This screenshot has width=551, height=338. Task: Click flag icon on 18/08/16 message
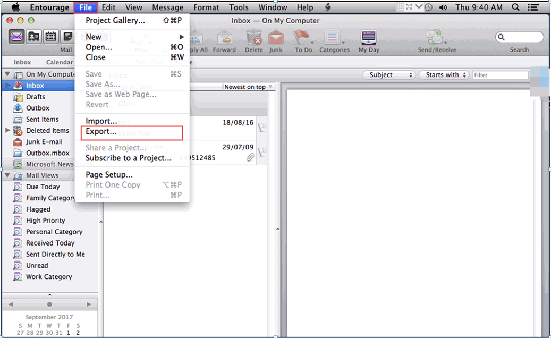pos(262,127)
